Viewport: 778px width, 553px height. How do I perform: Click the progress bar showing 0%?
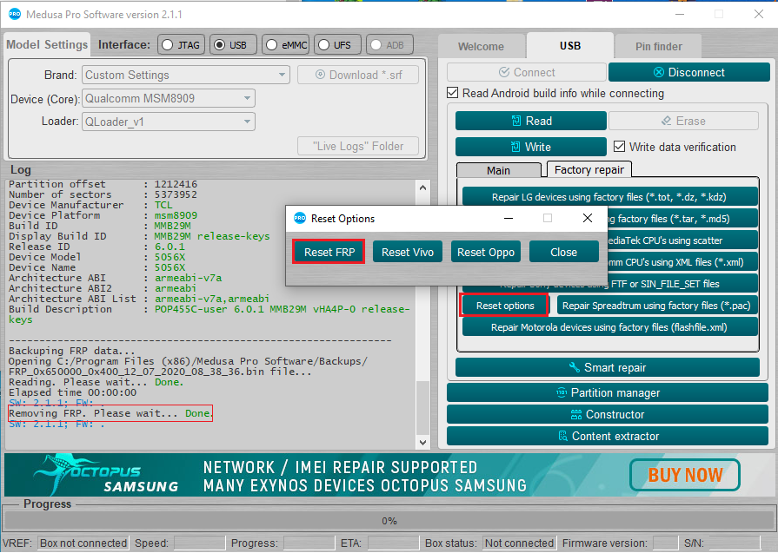389,521
